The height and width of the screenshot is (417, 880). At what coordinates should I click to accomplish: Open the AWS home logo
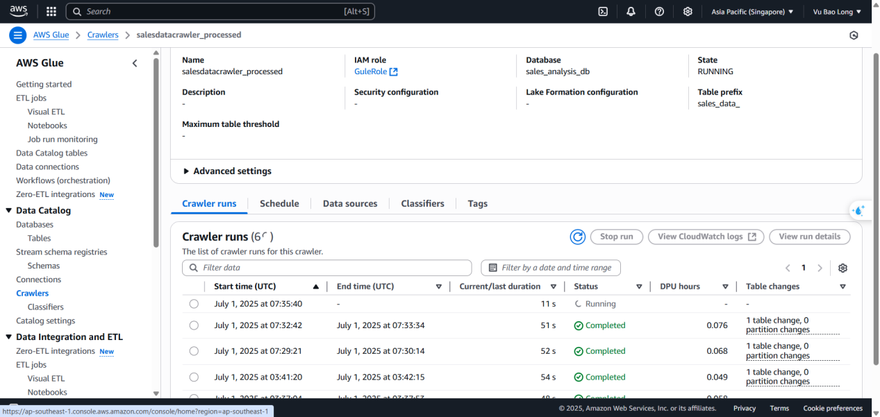click(x=19, y=11)
